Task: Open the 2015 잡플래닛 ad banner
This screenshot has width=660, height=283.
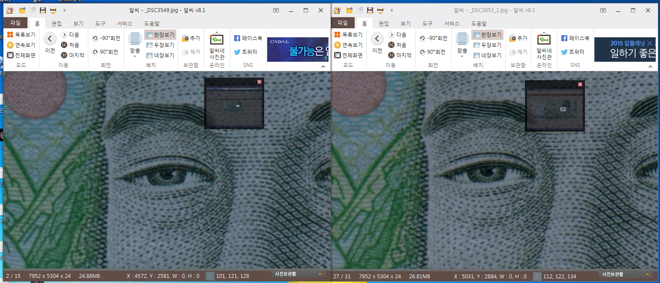Action: click(625, 49)
